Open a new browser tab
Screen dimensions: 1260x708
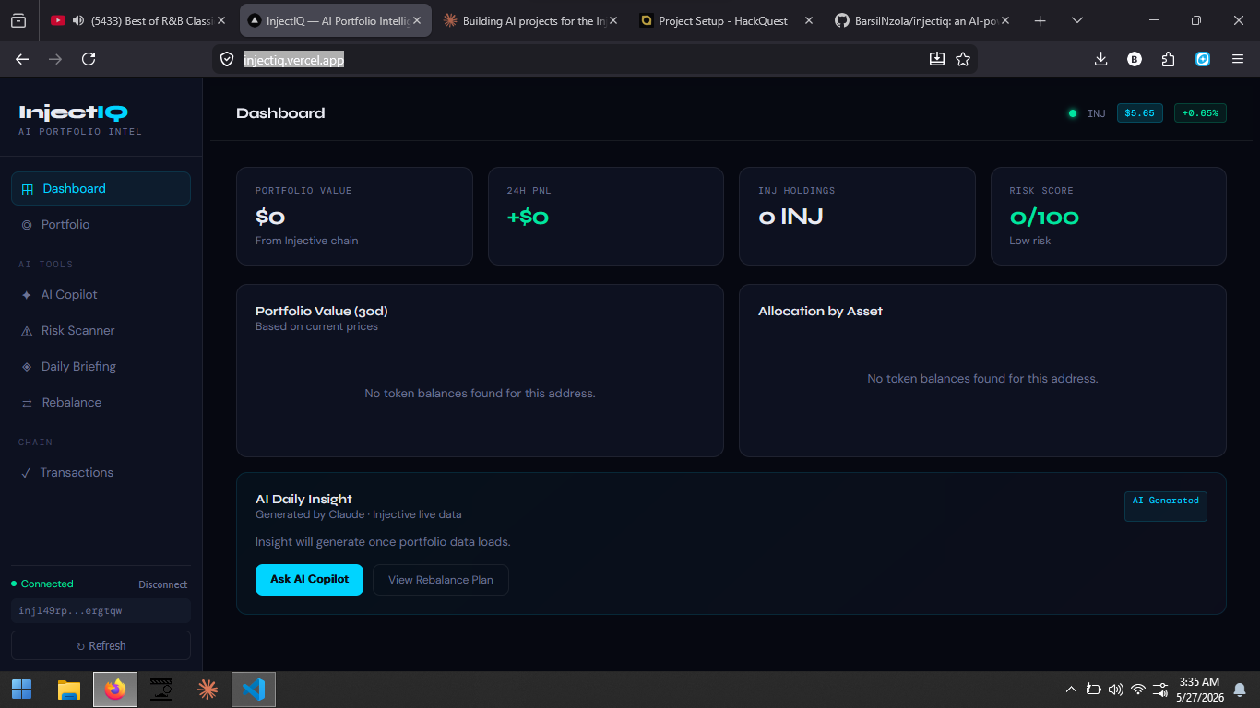click(1040, 20)
